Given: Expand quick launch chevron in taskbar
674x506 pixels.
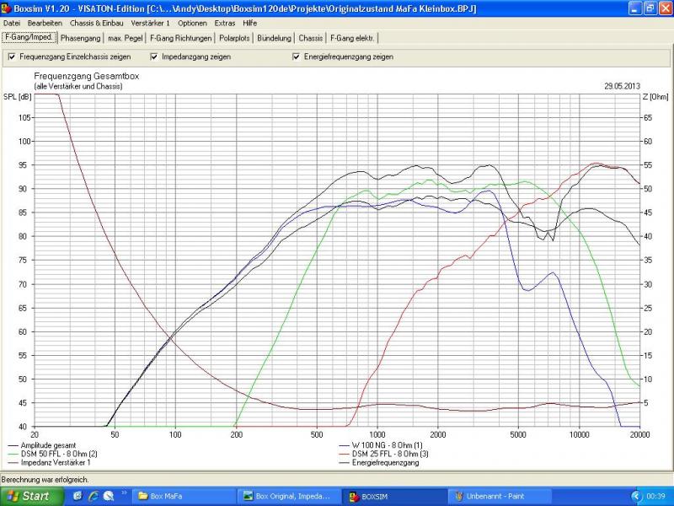Looking at the screenshot, I should pos(126,493).
